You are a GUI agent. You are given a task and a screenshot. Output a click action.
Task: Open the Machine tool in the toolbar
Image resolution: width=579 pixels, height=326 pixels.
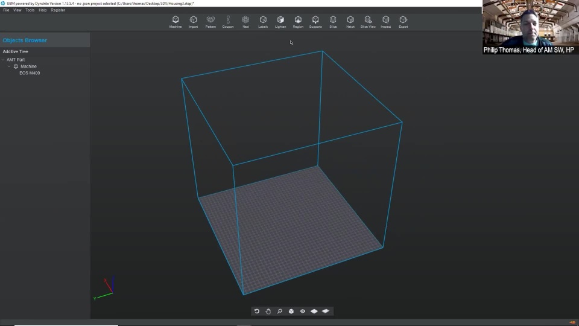[x=176, y=22]
